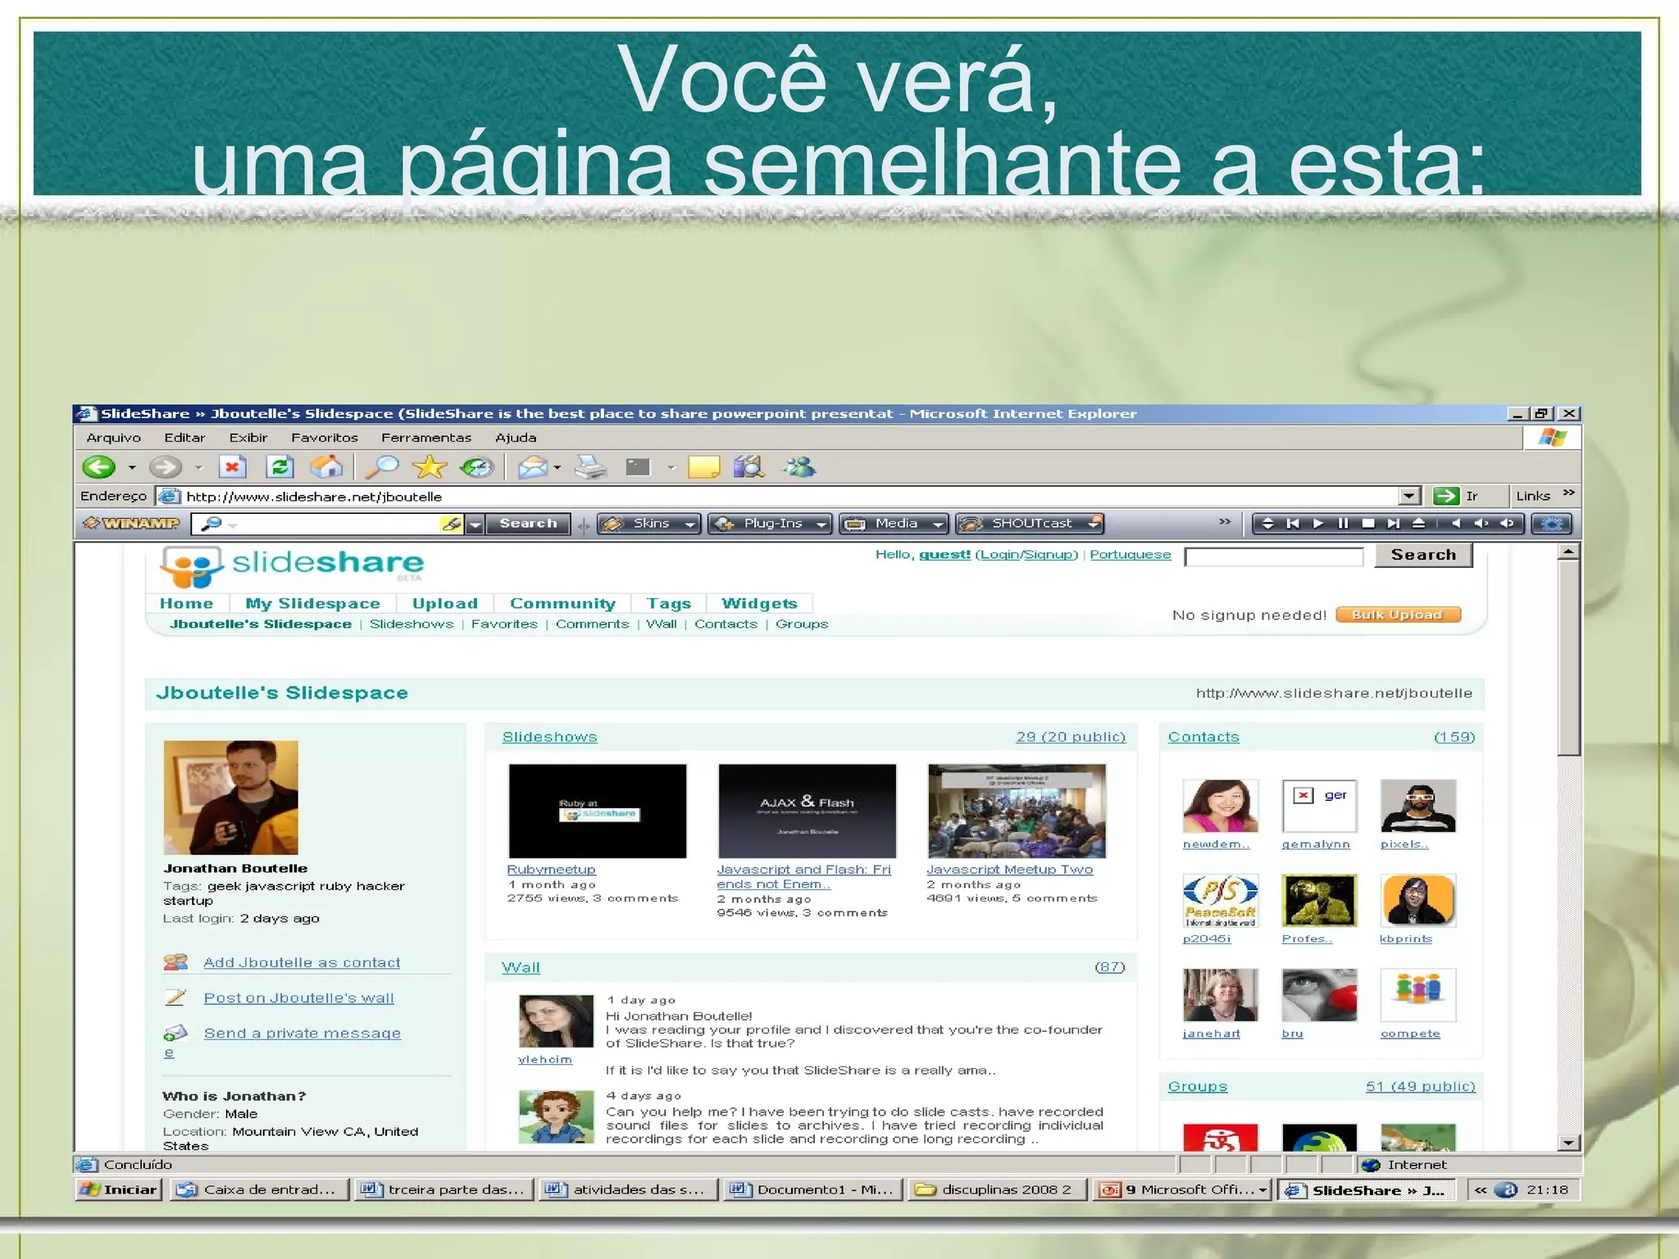This screenshot has height=1259, width=1679.
Task: Open the newdem contact avatar
Action: click(x=1220, y=806)
